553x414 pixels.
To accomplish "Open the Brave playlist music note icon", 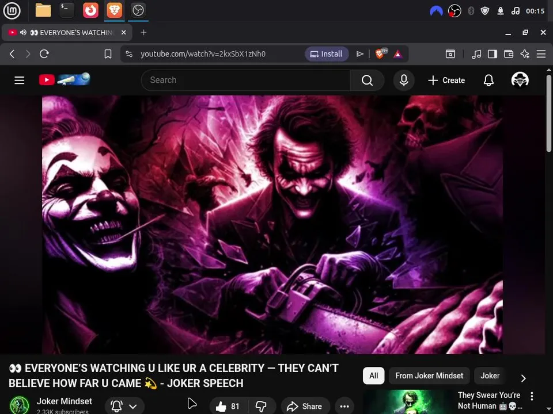I will click(476, 54).
